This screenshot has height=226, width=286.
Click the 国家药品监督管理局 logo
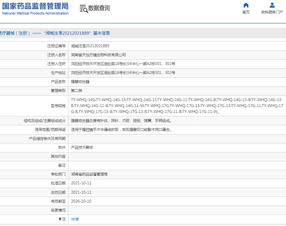point(35,6)
